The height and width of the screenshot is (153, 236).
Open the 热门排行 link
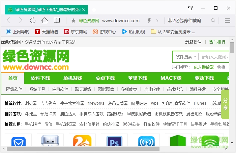217,42
